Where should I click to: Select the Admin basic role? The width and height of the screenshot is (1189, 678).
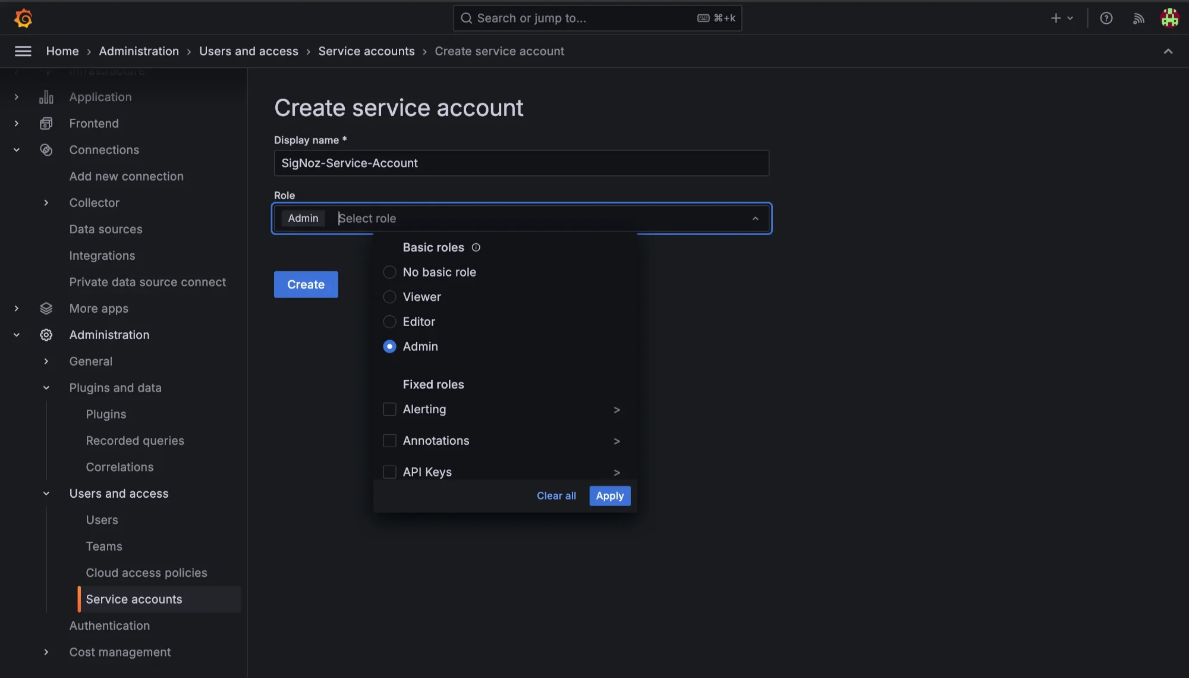click(389, 347)
